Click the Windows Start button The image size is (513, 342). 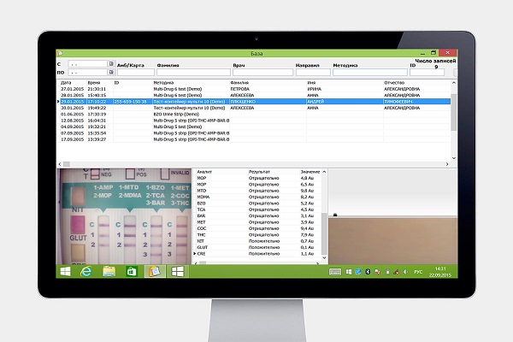click(x=64, y=271)
